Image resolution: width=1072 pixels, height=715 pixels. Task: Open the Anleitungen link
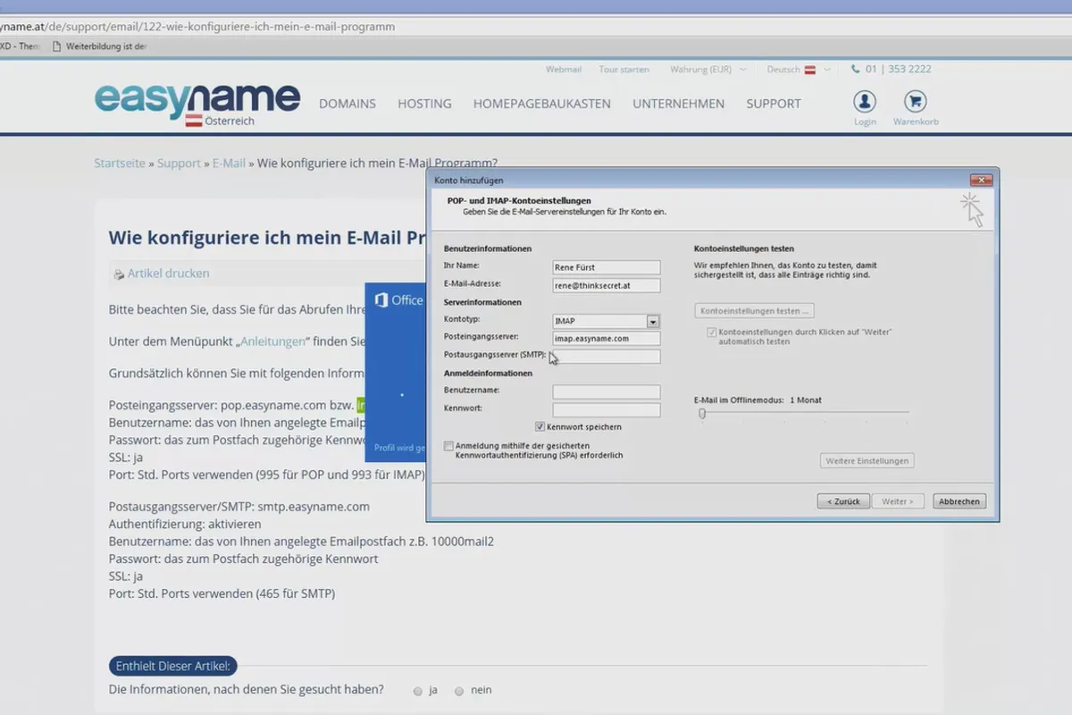(x=272, y=341)
